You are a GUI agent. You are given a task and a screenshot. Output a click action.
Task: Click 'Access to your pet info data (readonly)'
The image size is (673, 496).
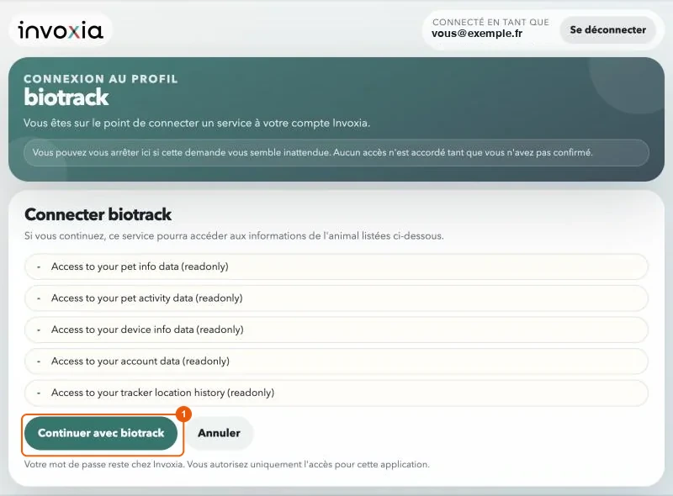(336, 266)
